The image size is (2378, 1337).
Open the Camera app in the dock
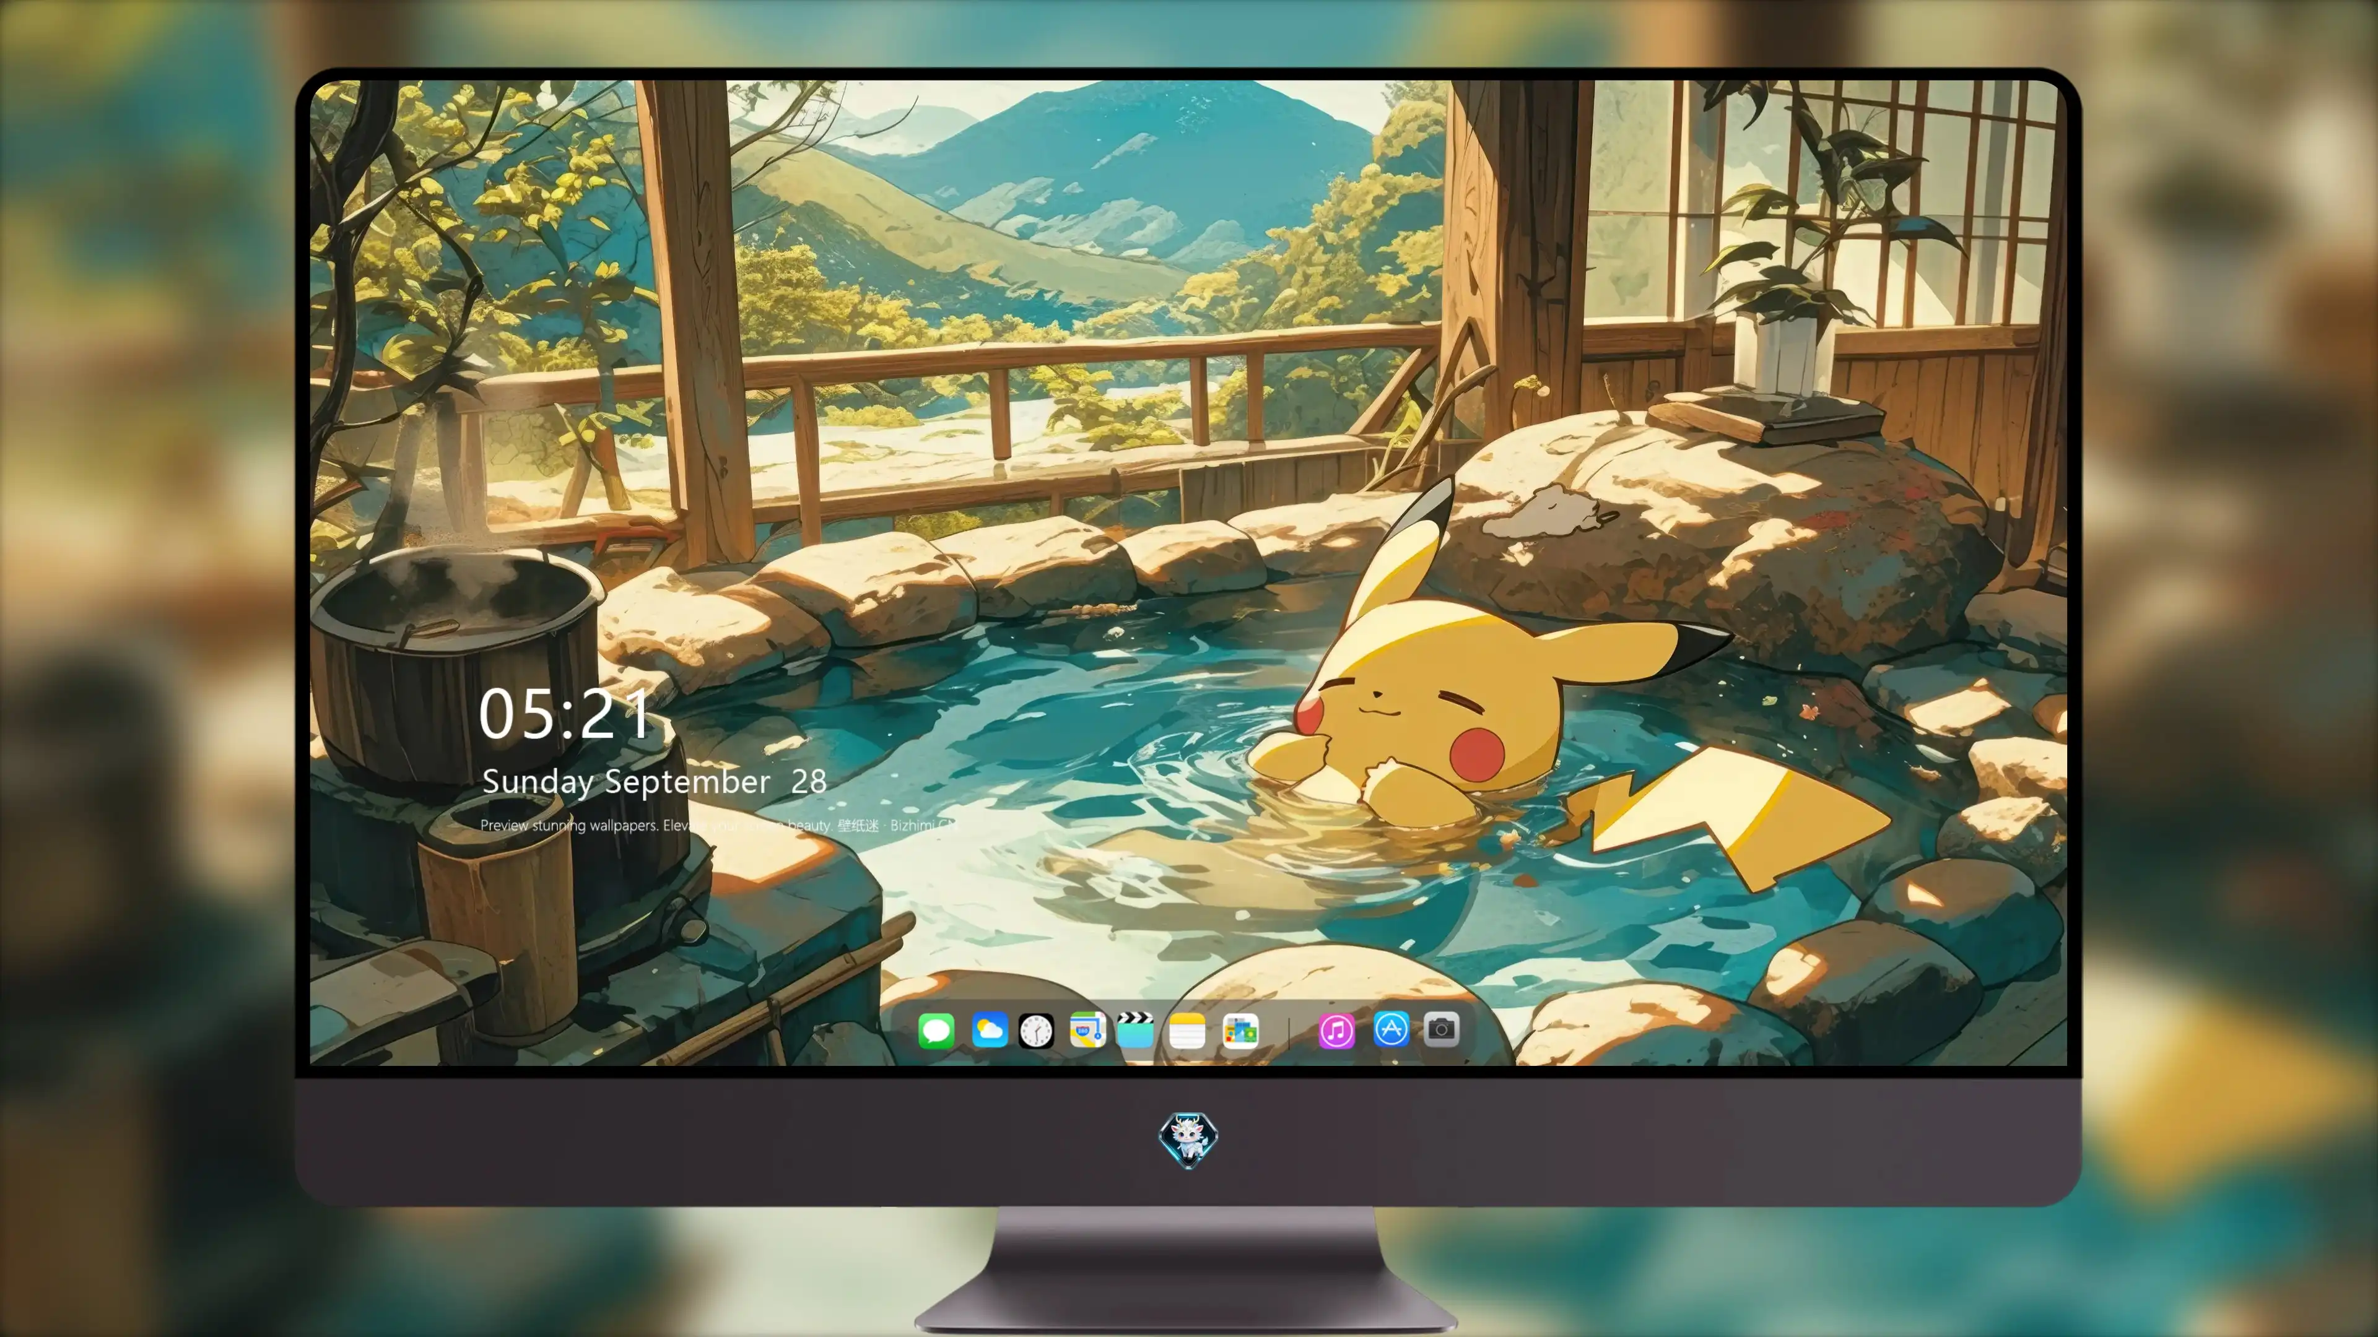pyautogui.click(x=1441, y=1029)
